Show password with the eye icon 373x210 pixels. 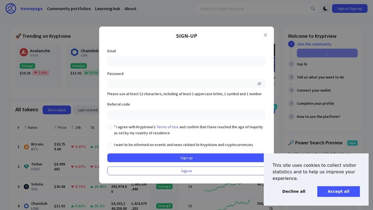[x=259, y=84]
